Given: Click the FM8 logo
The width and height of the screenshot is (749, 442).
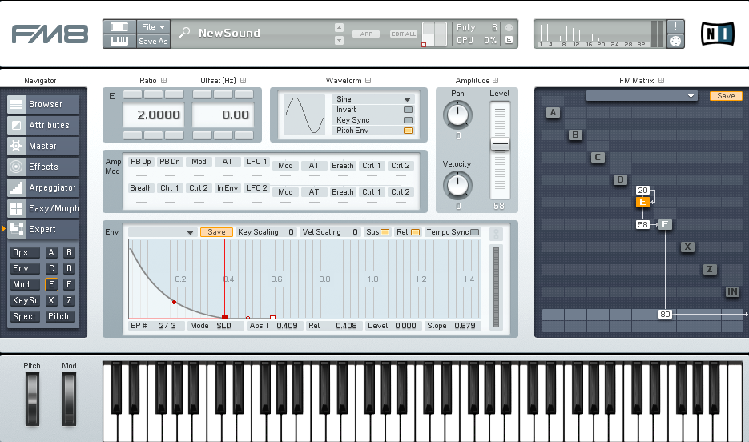Looking at the screenshot, I should click(x=50, y=34).
